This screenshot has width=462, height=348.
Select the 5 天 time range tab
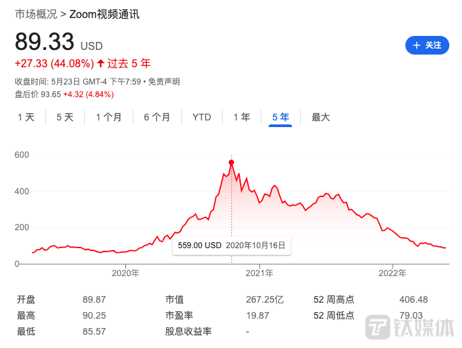point(65,117)
